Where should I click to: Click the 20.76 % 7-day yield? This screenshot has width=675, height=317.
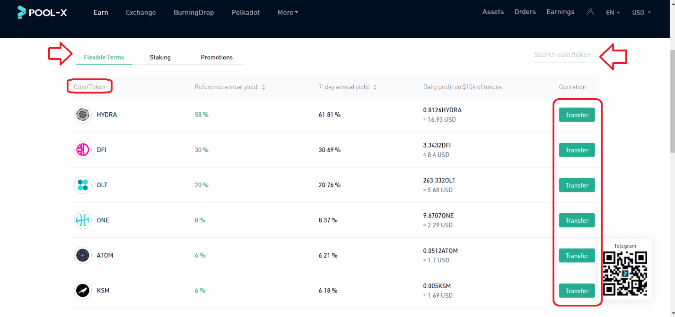[x=330, y=185]
